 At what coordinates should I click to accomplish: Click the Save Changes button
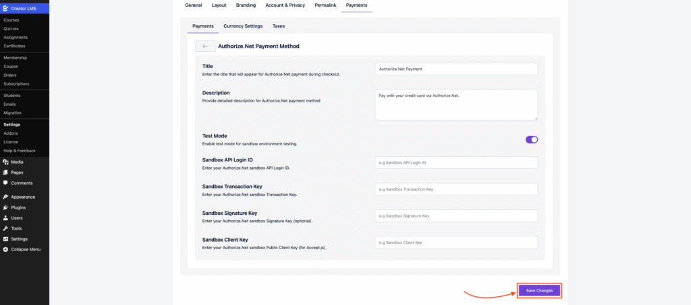tap(539, 290)
